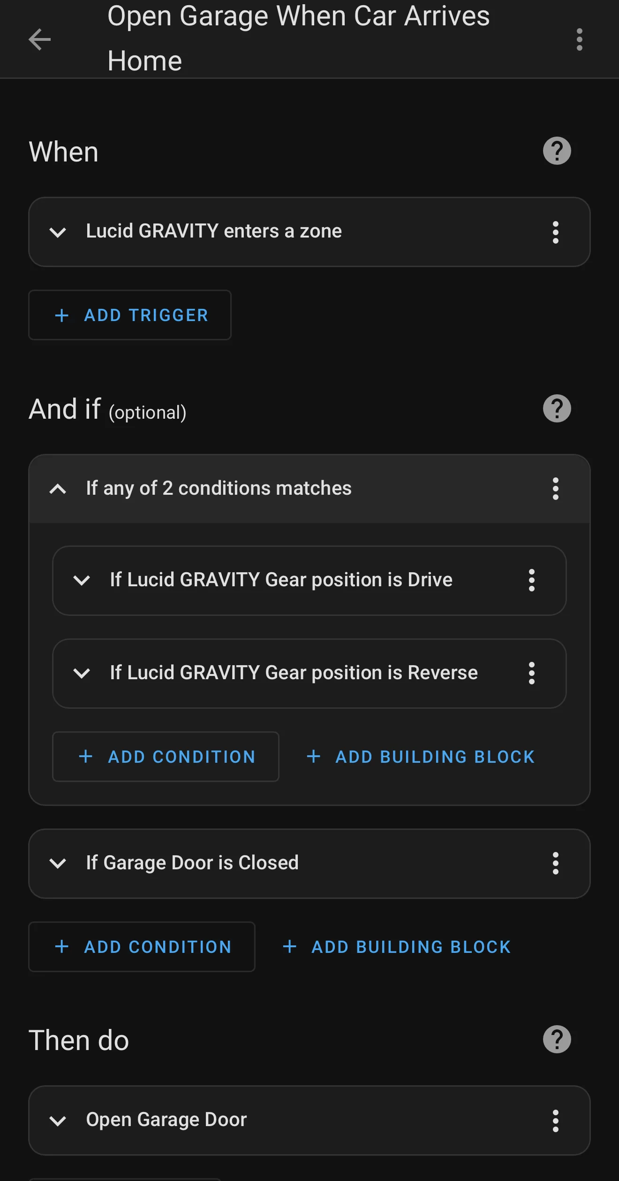This screenshot has height=1181, width=619.
Task: Add building block below Garage Door condition
Action: click(396, 947)
